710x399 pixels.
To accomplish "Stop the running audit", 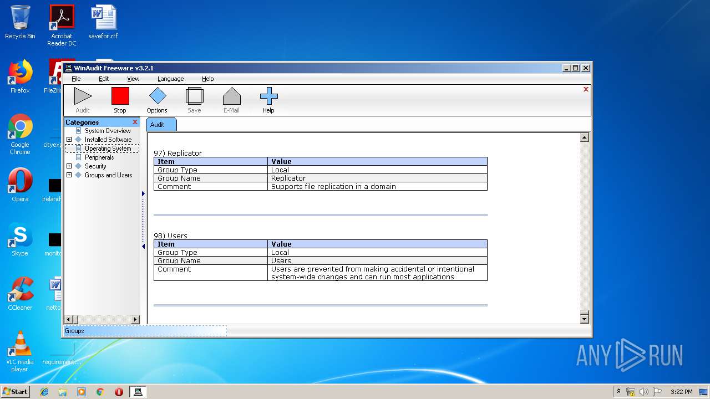I will (x=120, y=96).
